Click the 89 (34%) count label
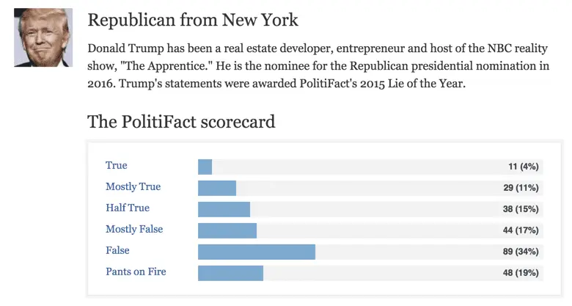The width and height of the screenshot is (572, 306). (x=521, y=252)
